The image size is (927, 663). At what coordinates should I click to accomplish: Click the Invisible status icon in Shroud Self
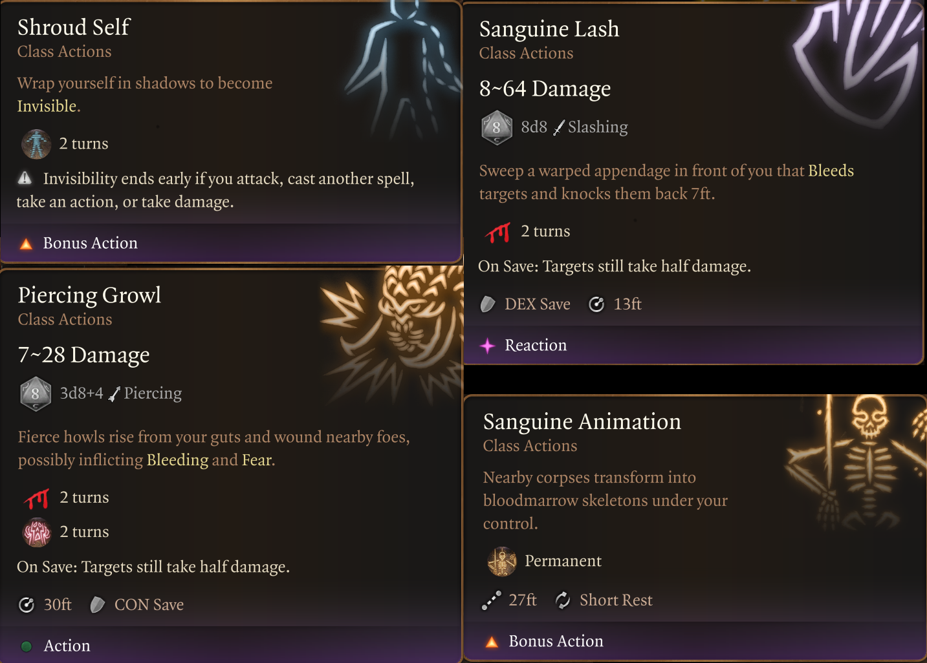(36, 144)
